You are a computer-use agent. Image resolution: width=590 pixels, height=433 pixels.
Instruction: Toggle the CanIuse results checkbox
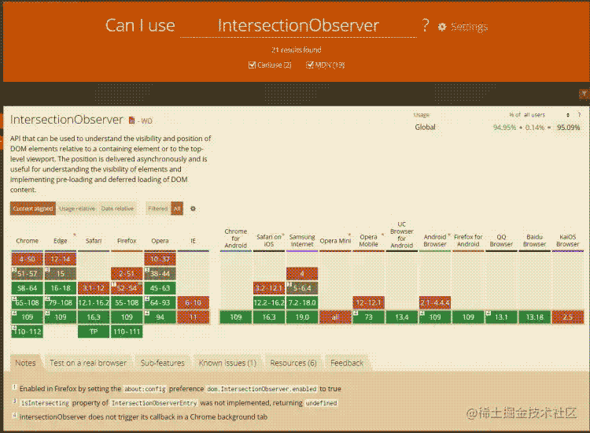coord(252,65)
